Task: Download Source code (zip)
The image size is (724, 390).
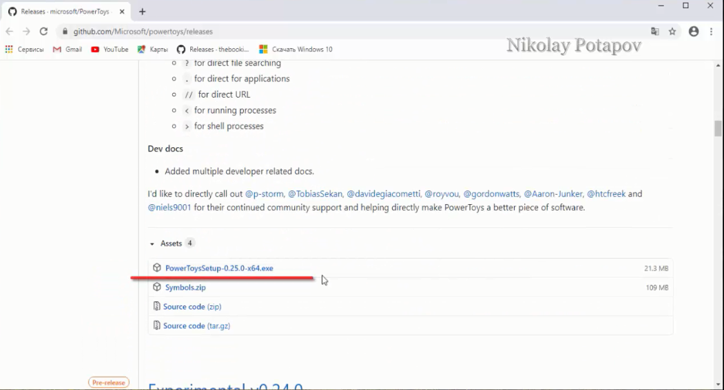Action: (192, 307)
